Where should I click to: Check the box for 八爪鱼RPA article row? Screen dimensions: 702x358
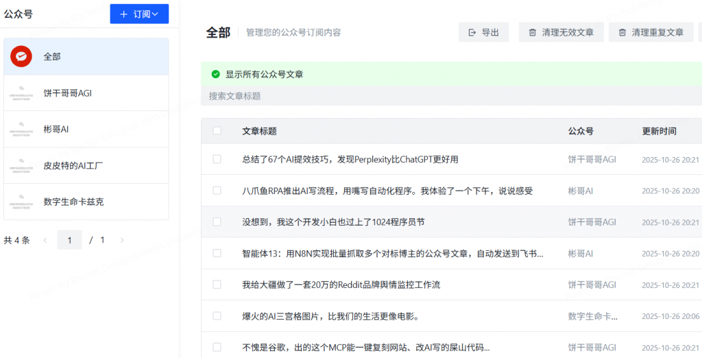(x=217, y=191)
